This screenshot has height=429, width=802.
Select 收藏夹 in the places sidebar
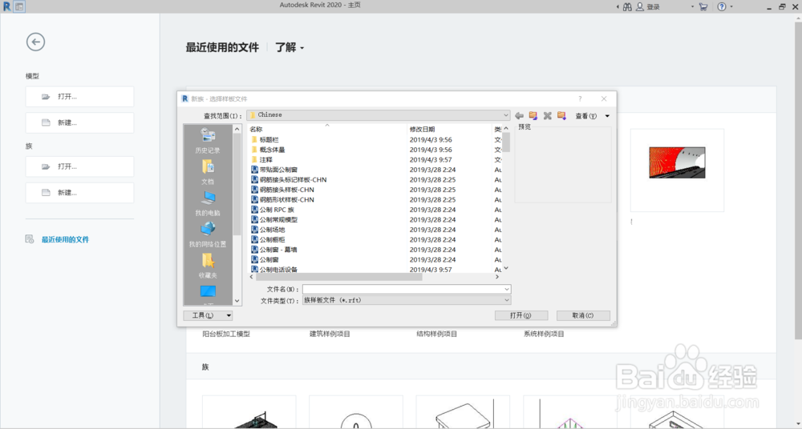[x=208, y=266]
